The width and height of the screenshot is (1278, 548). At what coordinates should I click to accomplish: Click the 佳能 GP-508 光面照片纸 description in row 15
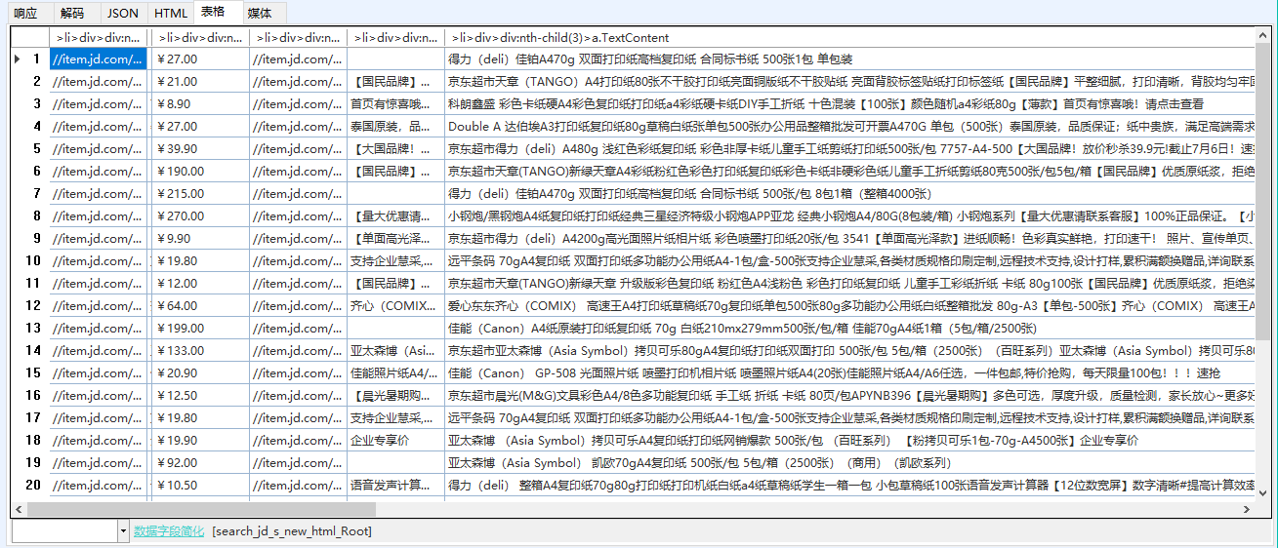pyautogui.click(x=847, y=373)
